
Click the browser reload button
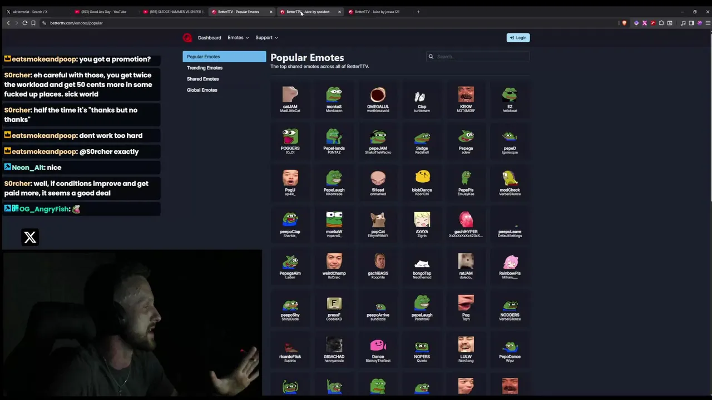(x=24, y=23)
